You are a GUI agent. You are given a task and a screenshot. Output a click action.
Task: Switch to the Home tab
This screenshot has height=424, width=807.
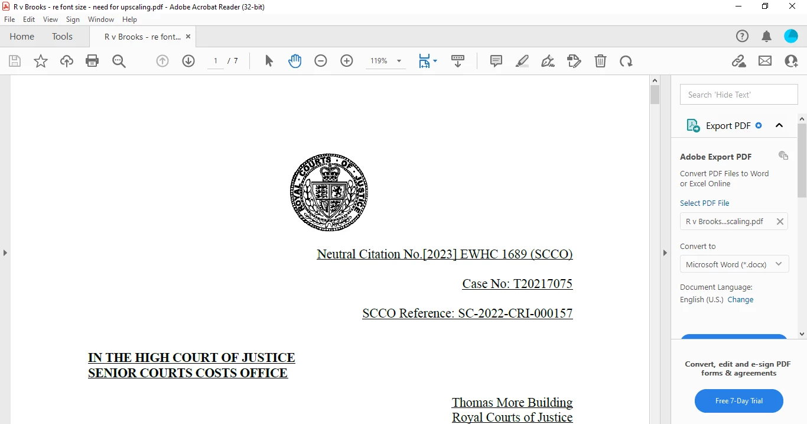pyautogui.click(x=22, y=37)
